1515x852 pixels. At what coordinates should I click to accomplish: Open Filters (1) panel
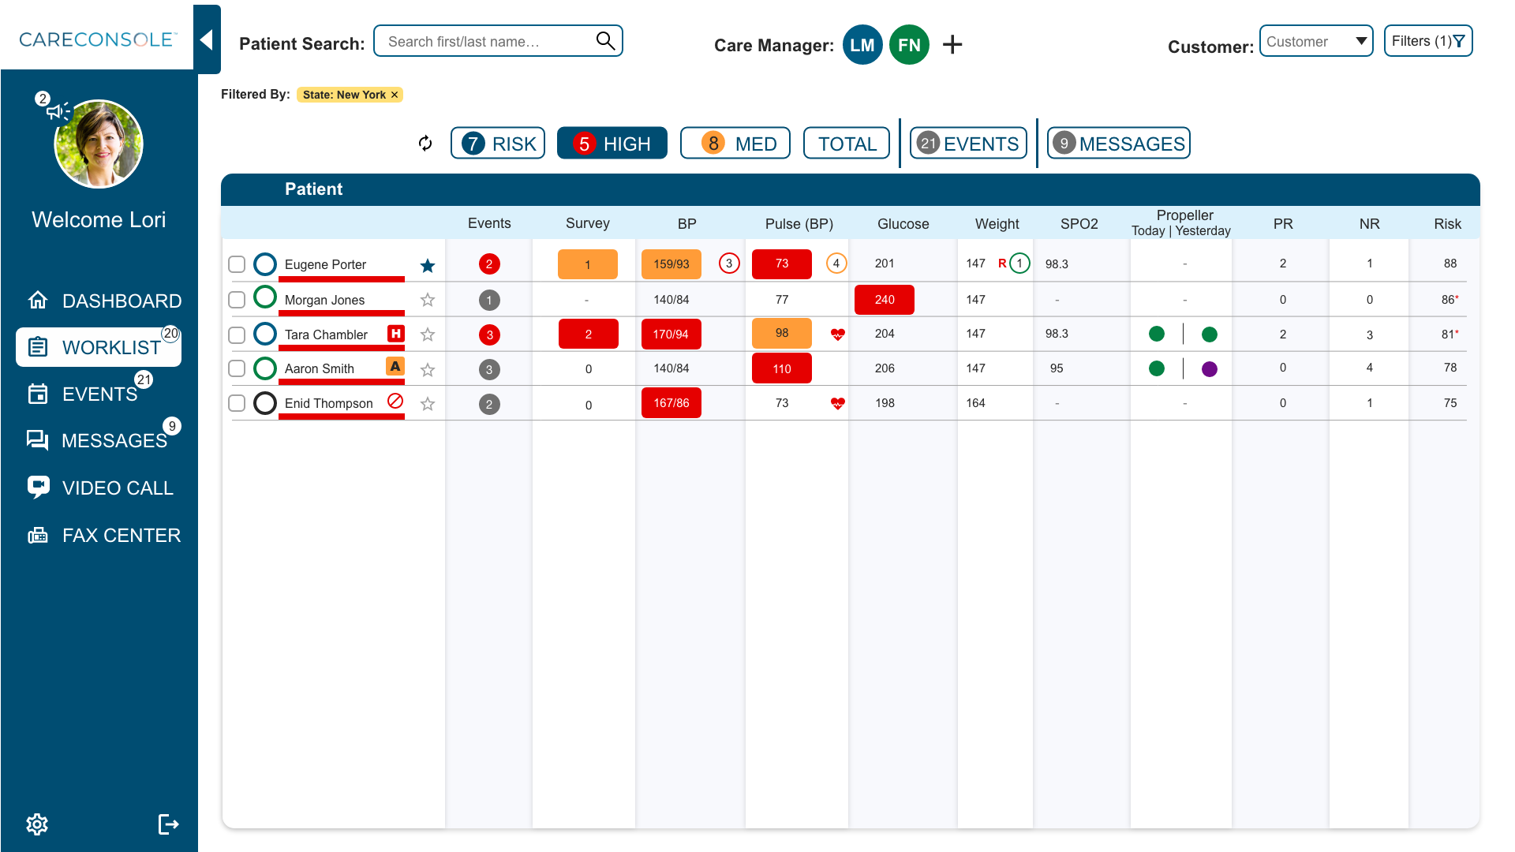click(1428, 41)
